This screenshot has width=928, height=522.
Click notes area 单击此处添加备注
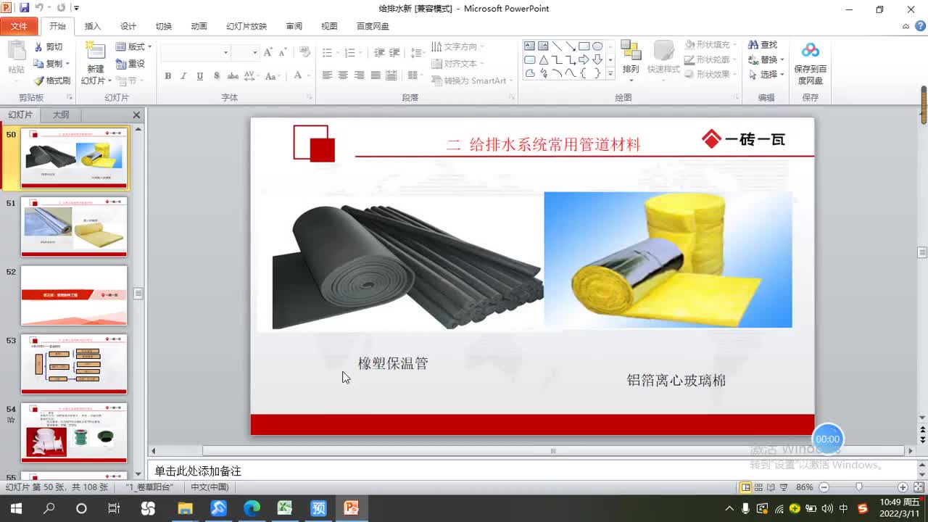pyautogui.click(x=198, y=471)
